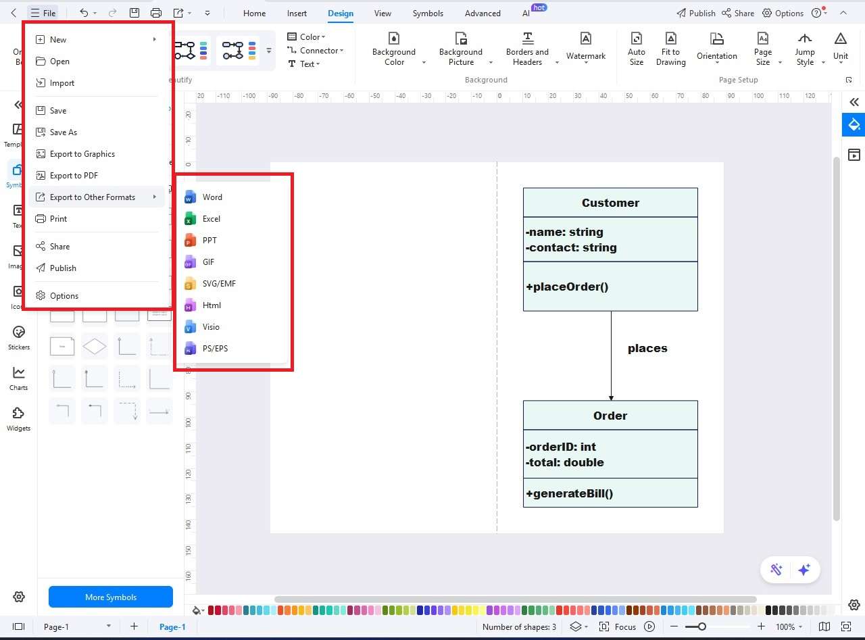Select Import from the File menu
This screenshot has width=865, height=640.
pos(98,83)
